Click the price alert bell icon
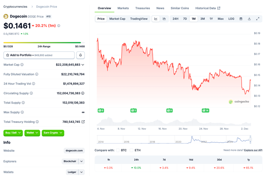 pos(81,55)
